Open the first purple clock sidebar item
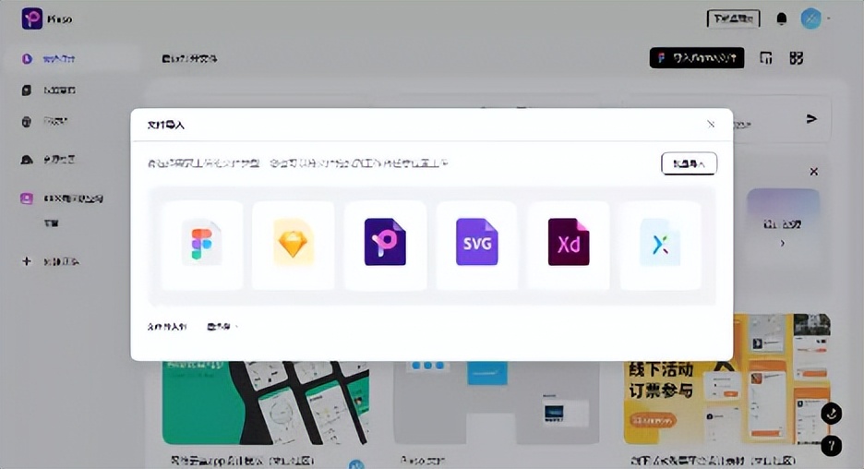 click(x=27, y=58)
